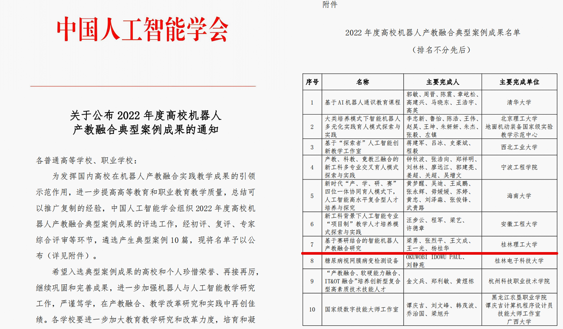
Task: Click the 序号 column header
Action: (312, 82)
